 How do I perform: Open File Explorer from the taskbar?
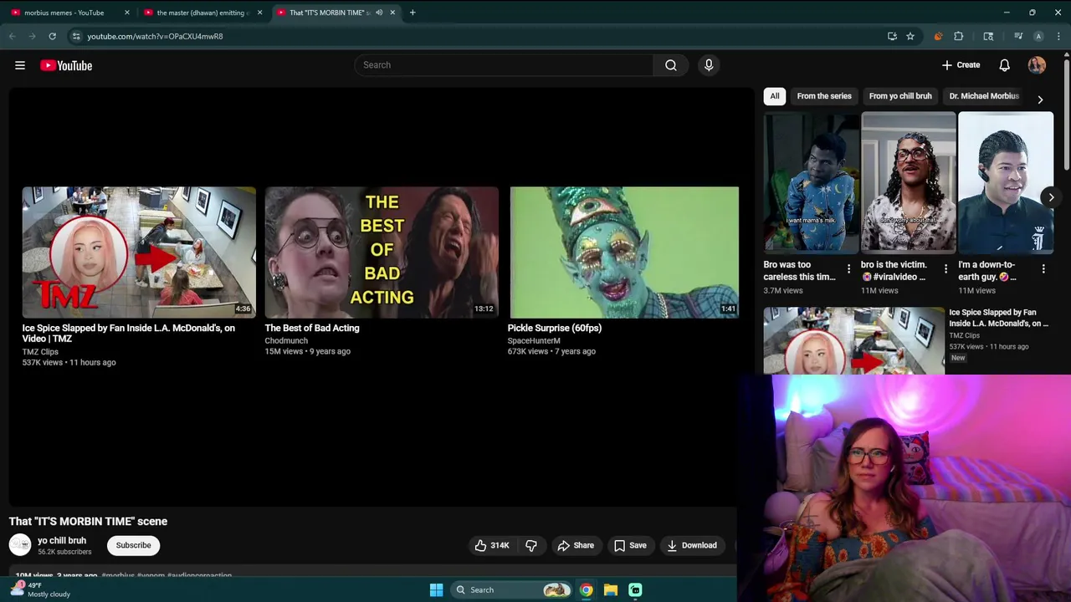pos(611,590)
